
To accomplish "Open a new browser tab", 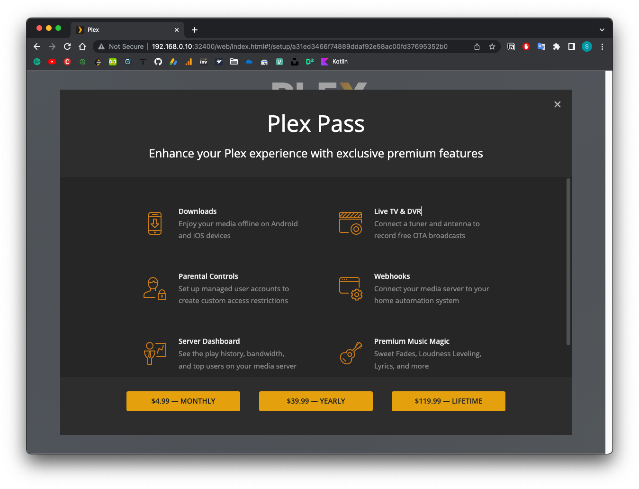I will pyautogui.click(x=195, y=30).
